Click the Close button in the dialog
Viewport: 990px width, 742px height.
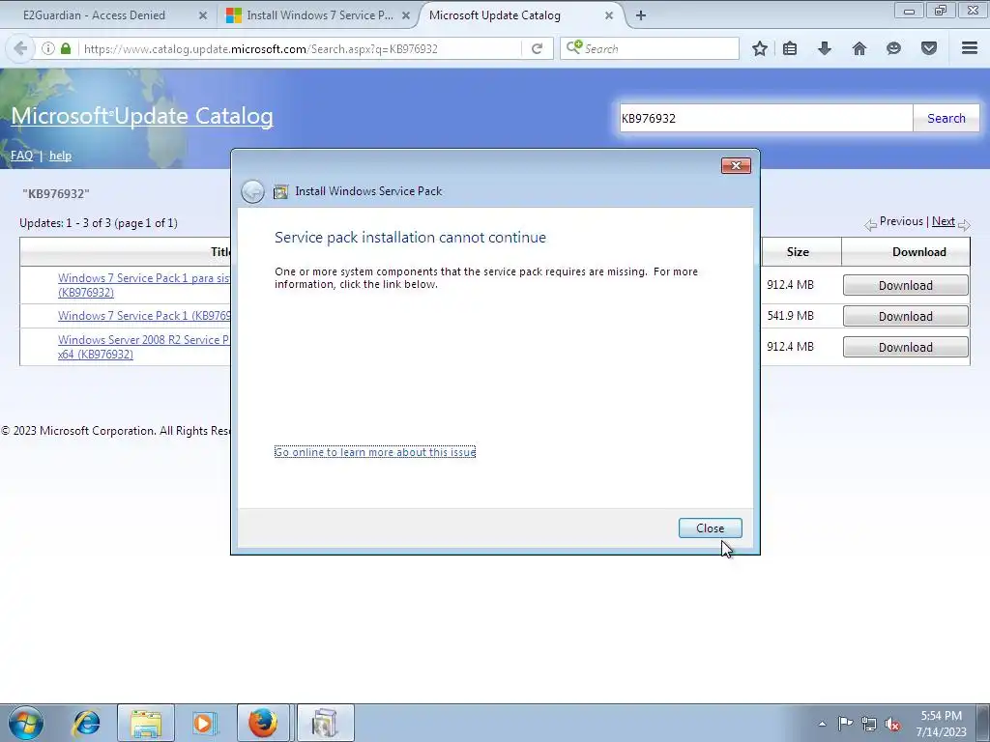click(711, 528)
